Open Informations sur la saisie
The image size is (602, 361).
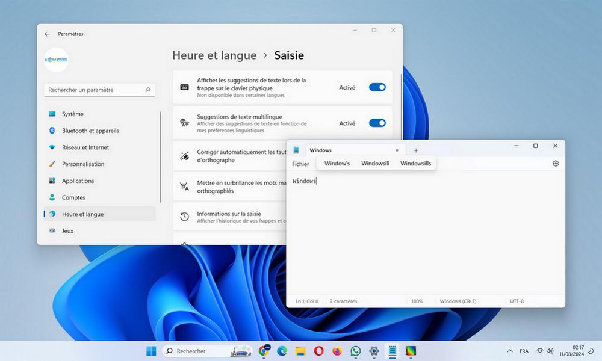point(230,217)
